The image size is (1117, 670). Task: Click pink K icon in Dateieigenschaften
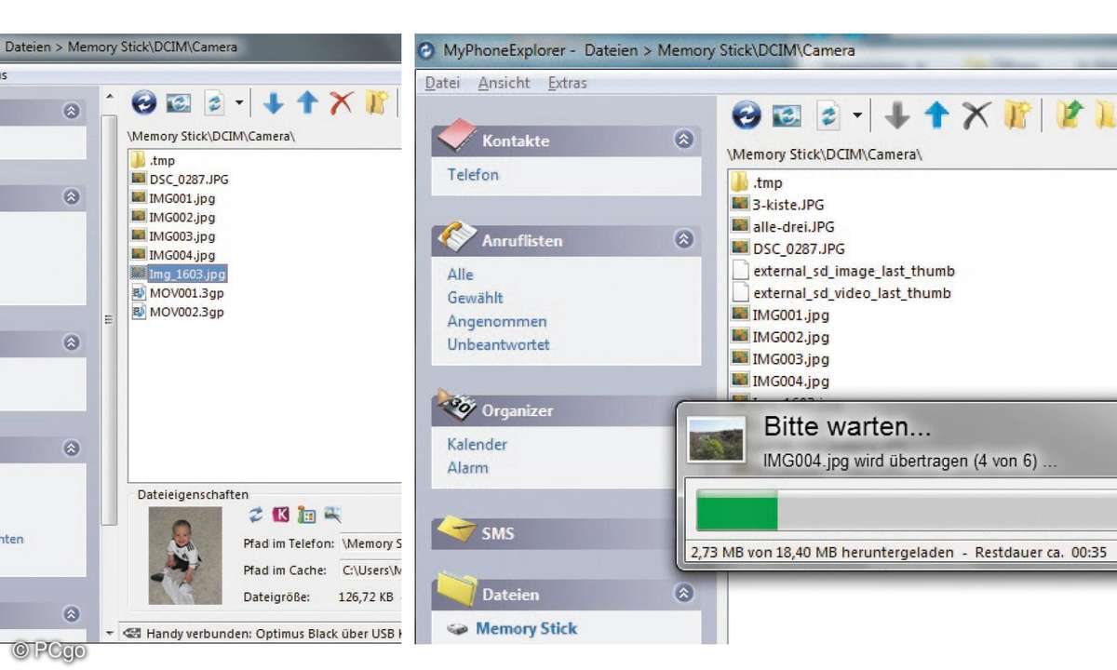point(281,514)
